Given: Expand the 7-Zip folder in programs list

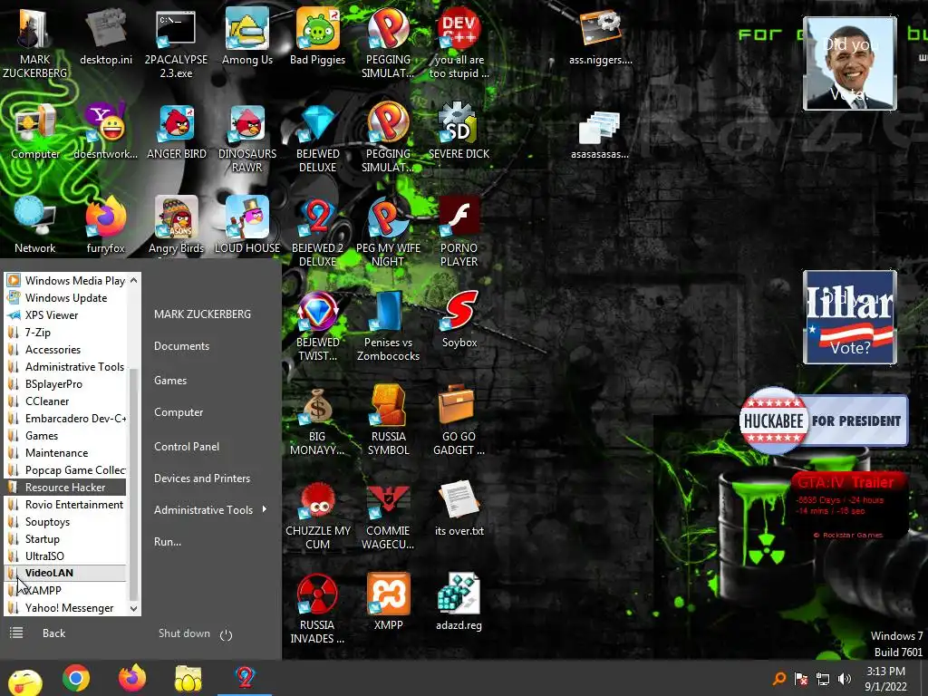Looking at the screenshot, I should [x=65, y=333].
